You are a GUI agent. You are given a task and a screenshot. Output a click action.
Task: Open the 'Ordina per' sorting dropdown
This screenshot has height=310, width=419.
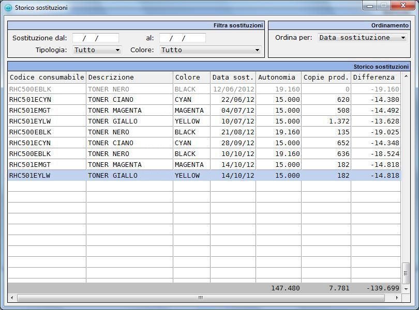click(x=362, y=38)
